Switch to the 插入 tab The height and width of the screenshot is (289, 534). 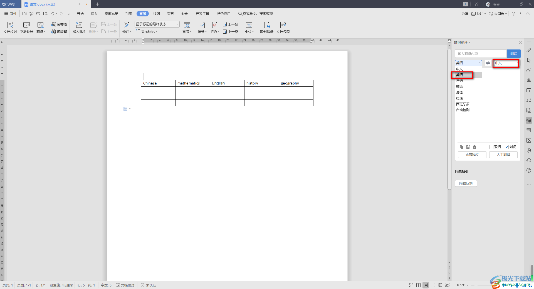point(94,14)
